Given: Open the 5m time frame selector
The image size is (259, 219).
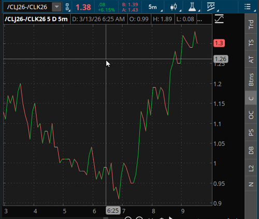Looking at the screenshot, I should click(153, 7).
